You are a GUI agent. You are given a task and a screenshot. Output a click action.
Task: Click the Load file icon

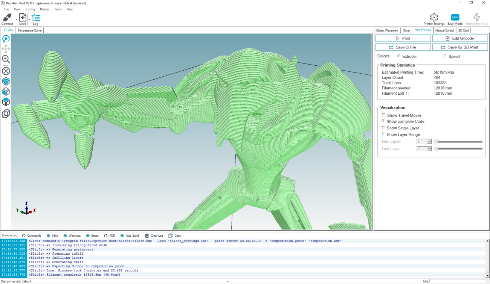pyautogui.click(x=23, y=18)
